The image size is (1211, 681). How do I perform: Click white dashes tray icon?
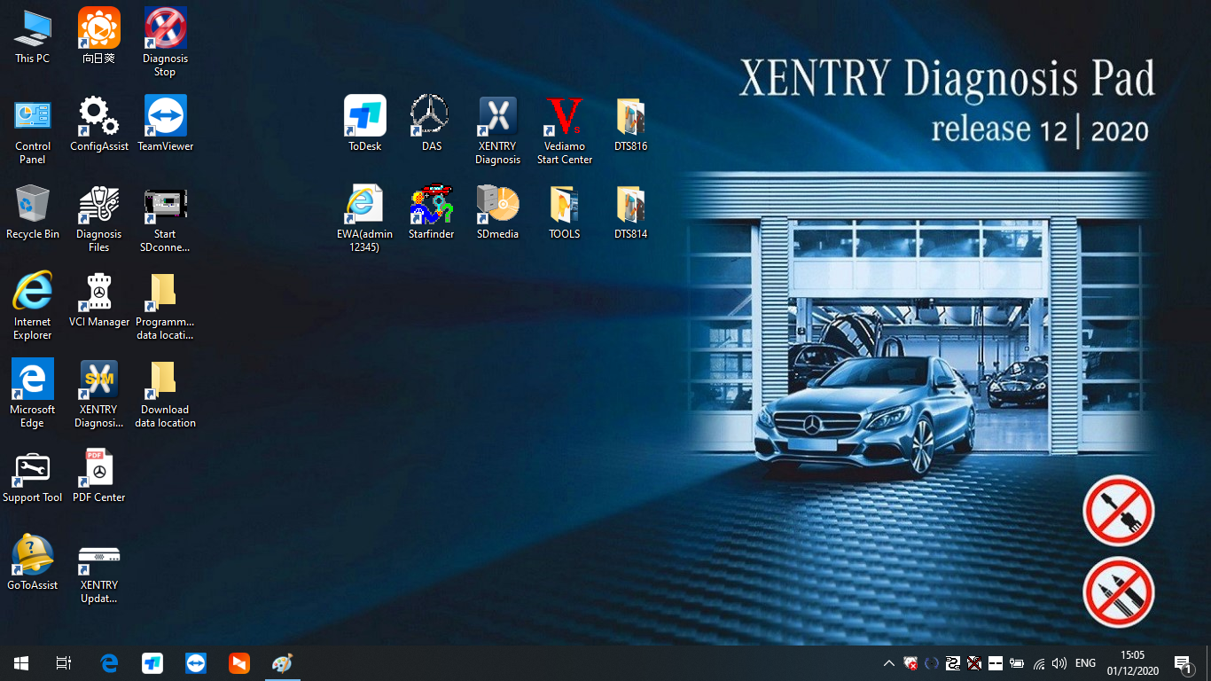tap(996, 663)
